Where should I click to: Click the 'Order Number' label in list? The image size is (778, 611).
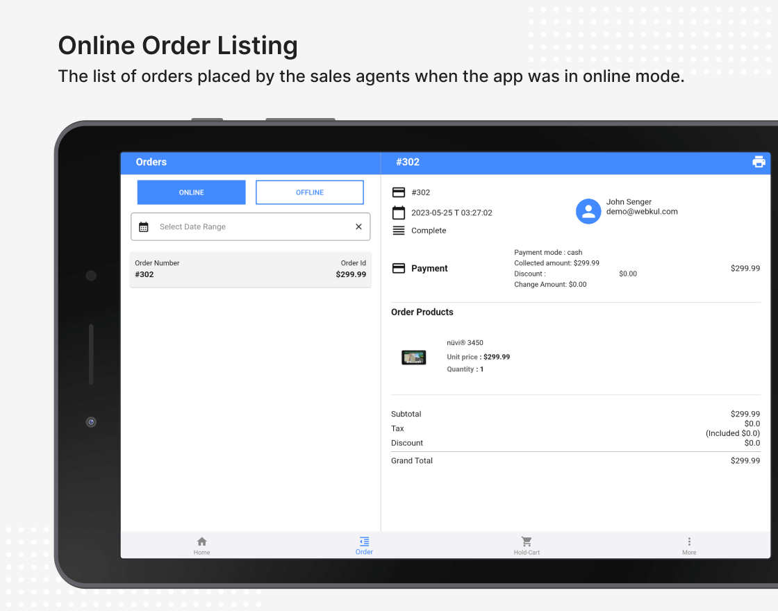[157, 263]
